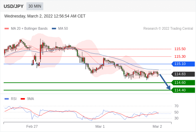196x132 pixels.
Task: Click the 115.50 resistance level label
Action: tap(180, 49)
